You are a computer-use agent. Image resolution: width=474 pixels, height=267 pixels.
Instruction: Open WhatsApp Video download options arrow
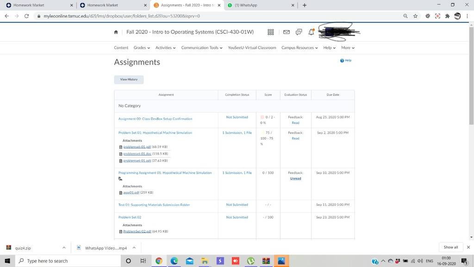(x=134, y=248)
